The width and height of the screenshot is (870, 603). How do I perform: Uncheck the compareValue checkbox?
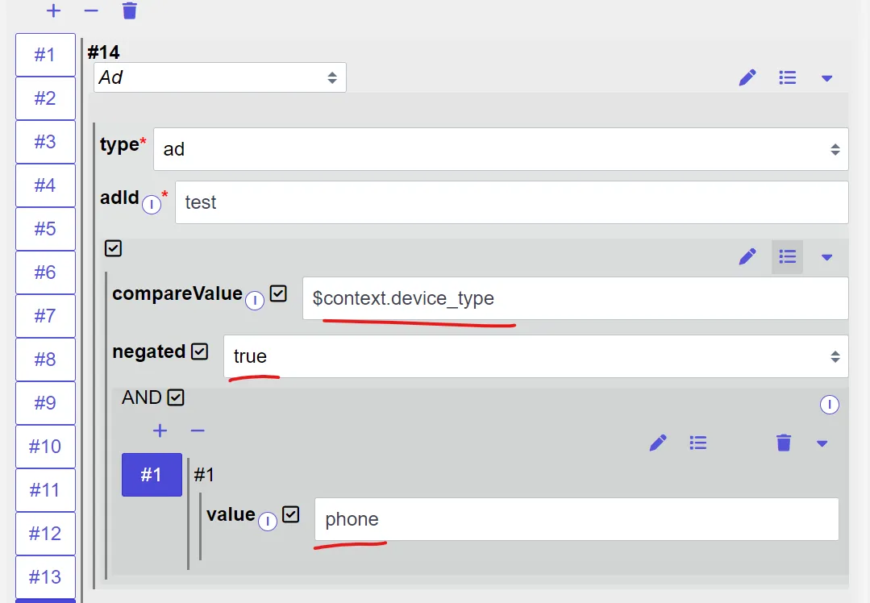coord(278,293)
